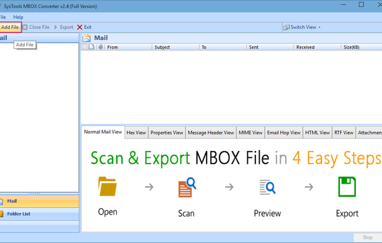Sort by the Received column
This screenshot has height=243, width=382.
(x=318, y=47)
